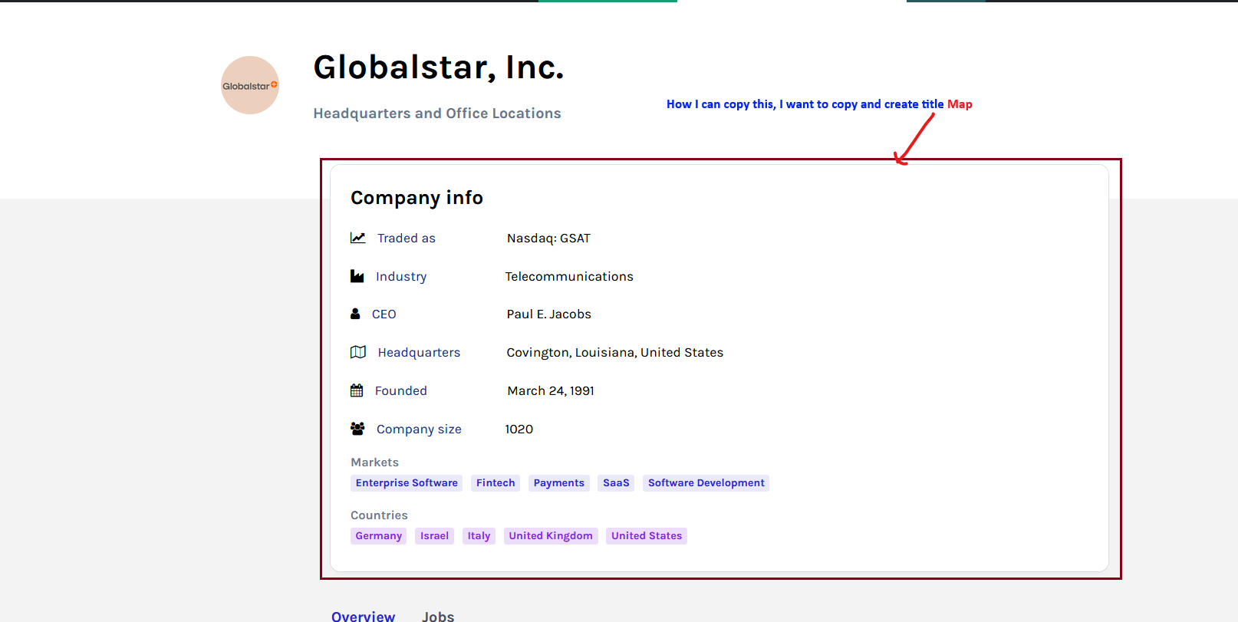Click the Paul E. Jacobs name
This screenshot has height=622, width=1238.
tap(549, 314)
